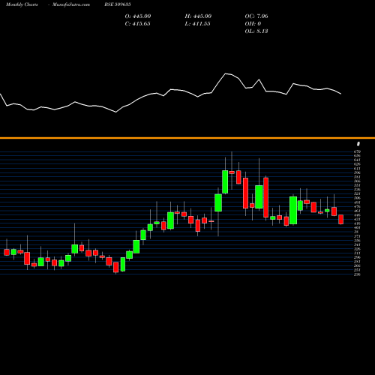Click the close value C: 415.65
Screen dimensions: 375x375
pos(138,24)
